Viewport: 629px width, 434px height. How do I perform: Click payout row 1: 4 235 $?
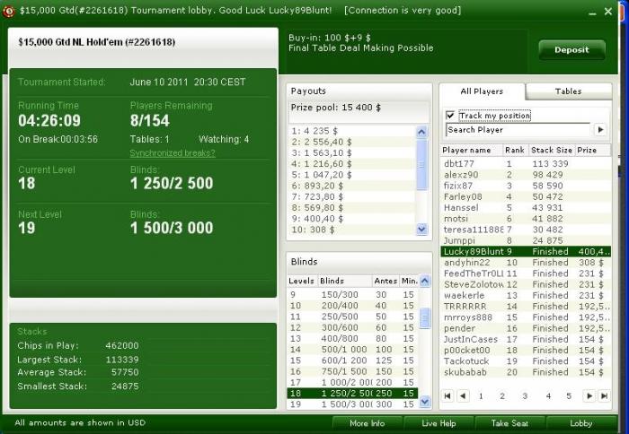352,131
